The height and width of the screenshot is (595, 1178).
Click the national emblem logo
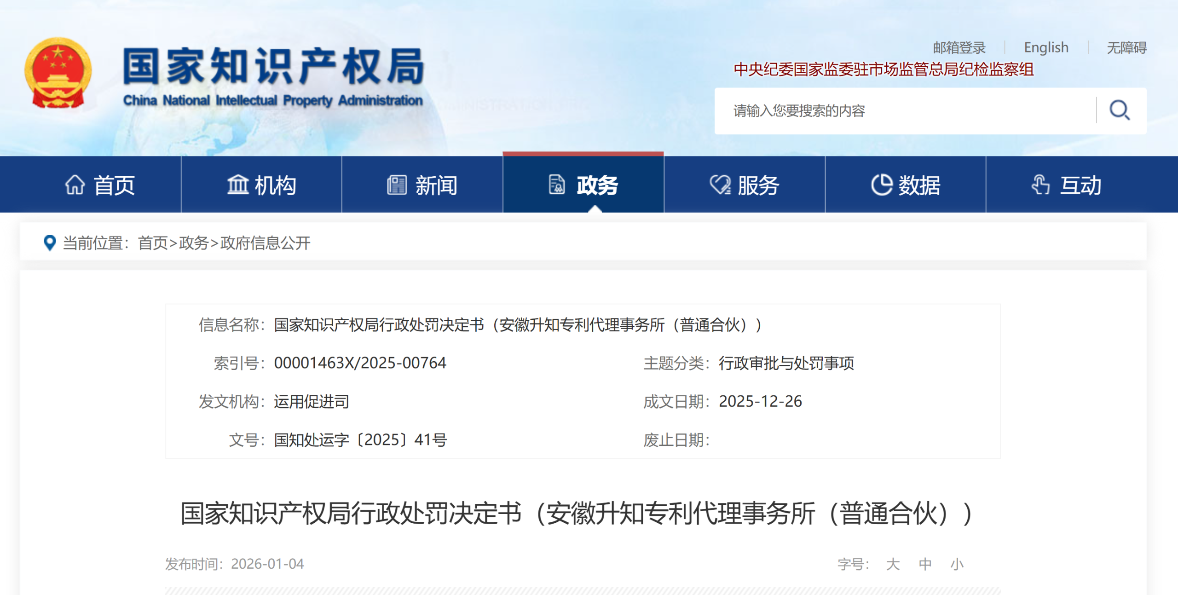pos(58,73)
